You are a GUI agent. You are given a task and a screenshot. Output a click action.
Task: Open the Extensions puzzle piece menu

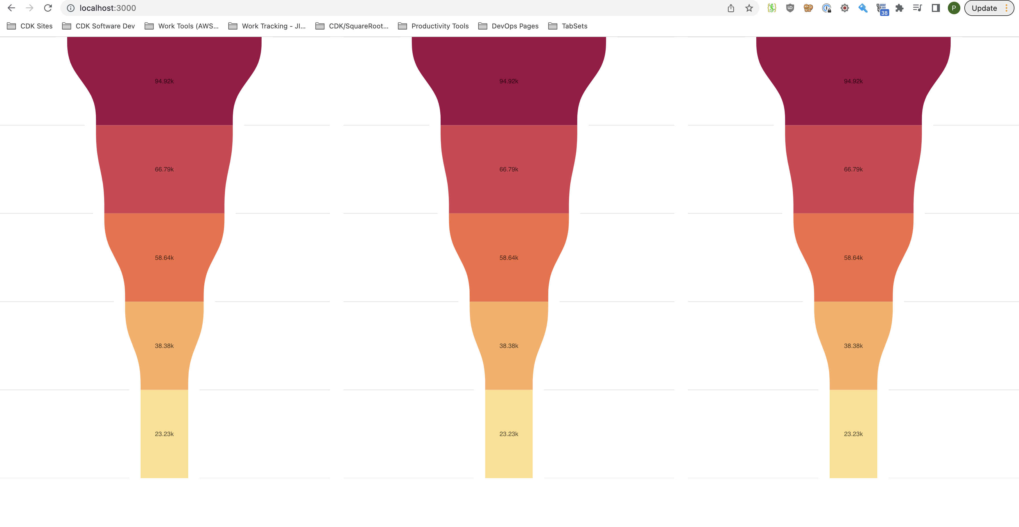899,8
